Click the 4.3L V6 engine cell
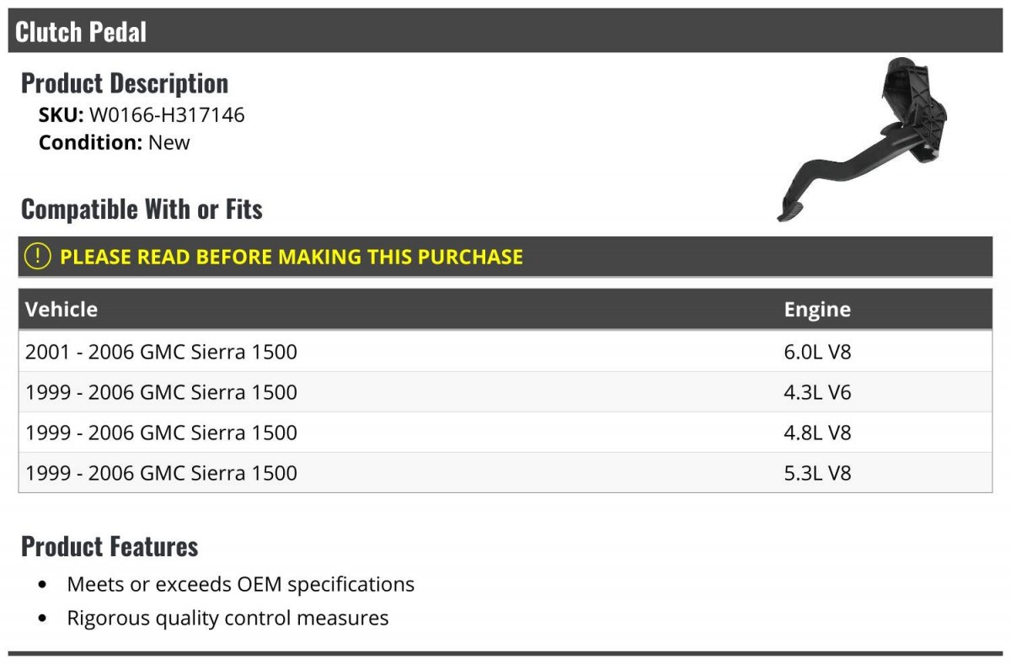1011x664 pixels. [x=817, y=392]
